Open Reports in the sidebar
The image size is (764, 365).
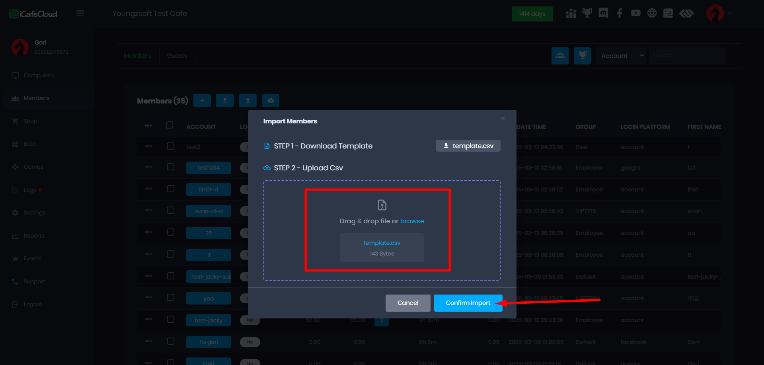[34, 236]
